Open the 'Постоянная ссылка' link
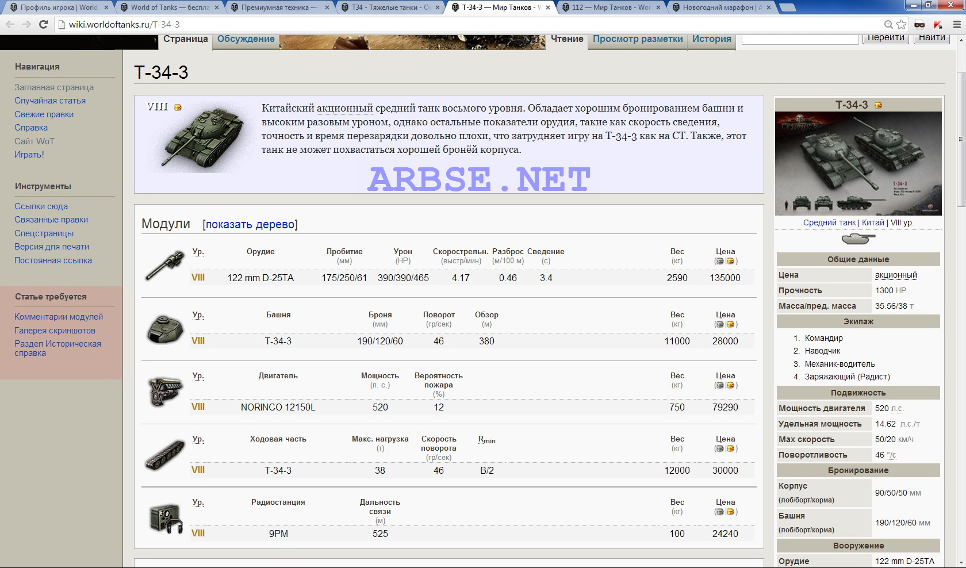Screen dimensions: 966x568 coord(53,260)
